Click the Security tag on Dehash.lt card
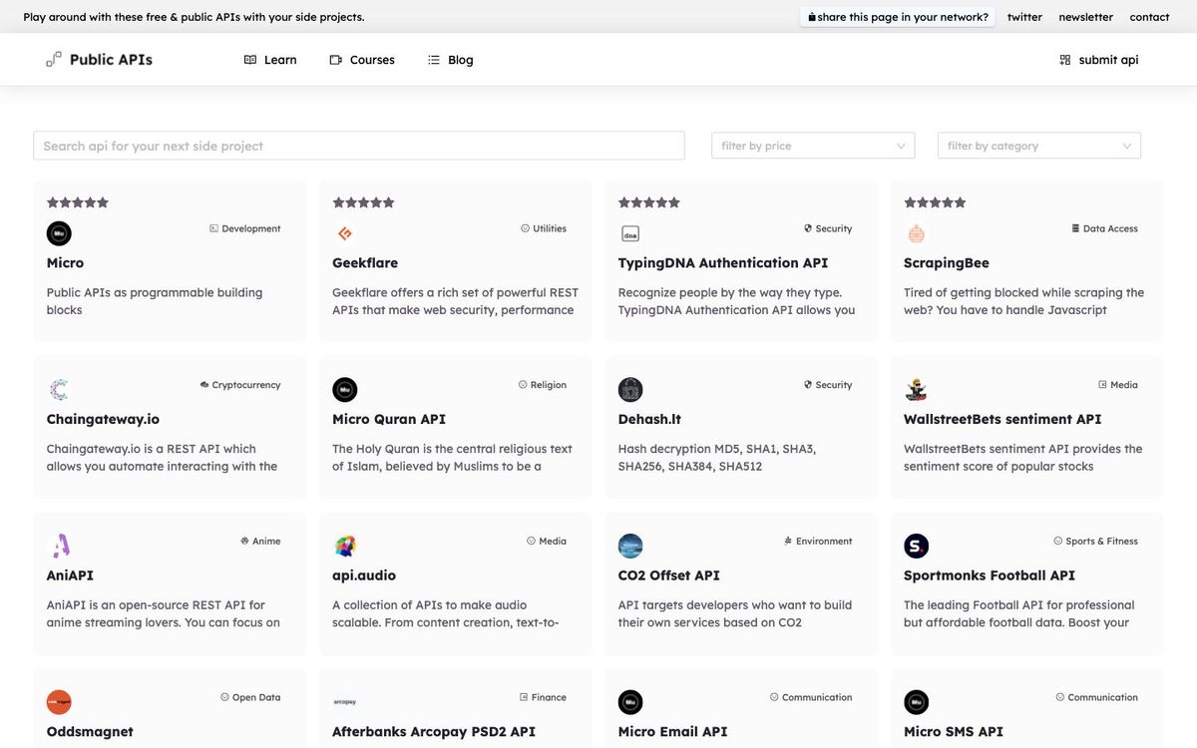The height and width of the screenshot is (748, 1197). tap(828, 385)
